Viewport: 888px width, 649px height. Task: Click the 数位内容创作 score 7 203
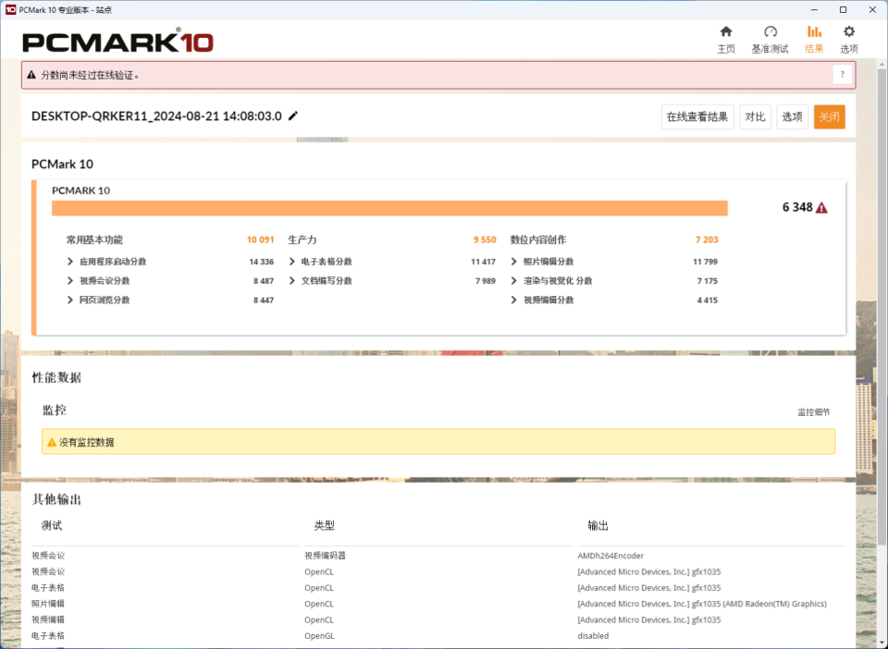(x=706, y=240)
